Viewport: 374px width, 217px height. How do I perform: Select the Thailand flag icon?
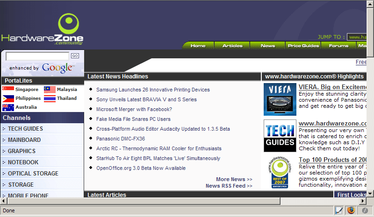click(50, 98)
